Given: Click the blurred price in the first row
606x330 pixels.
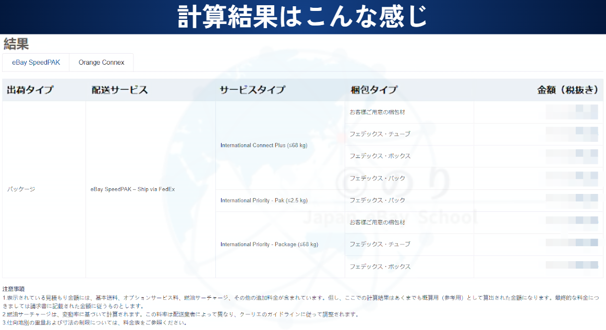Looking at the screenshot, I should tap(572, 112).
